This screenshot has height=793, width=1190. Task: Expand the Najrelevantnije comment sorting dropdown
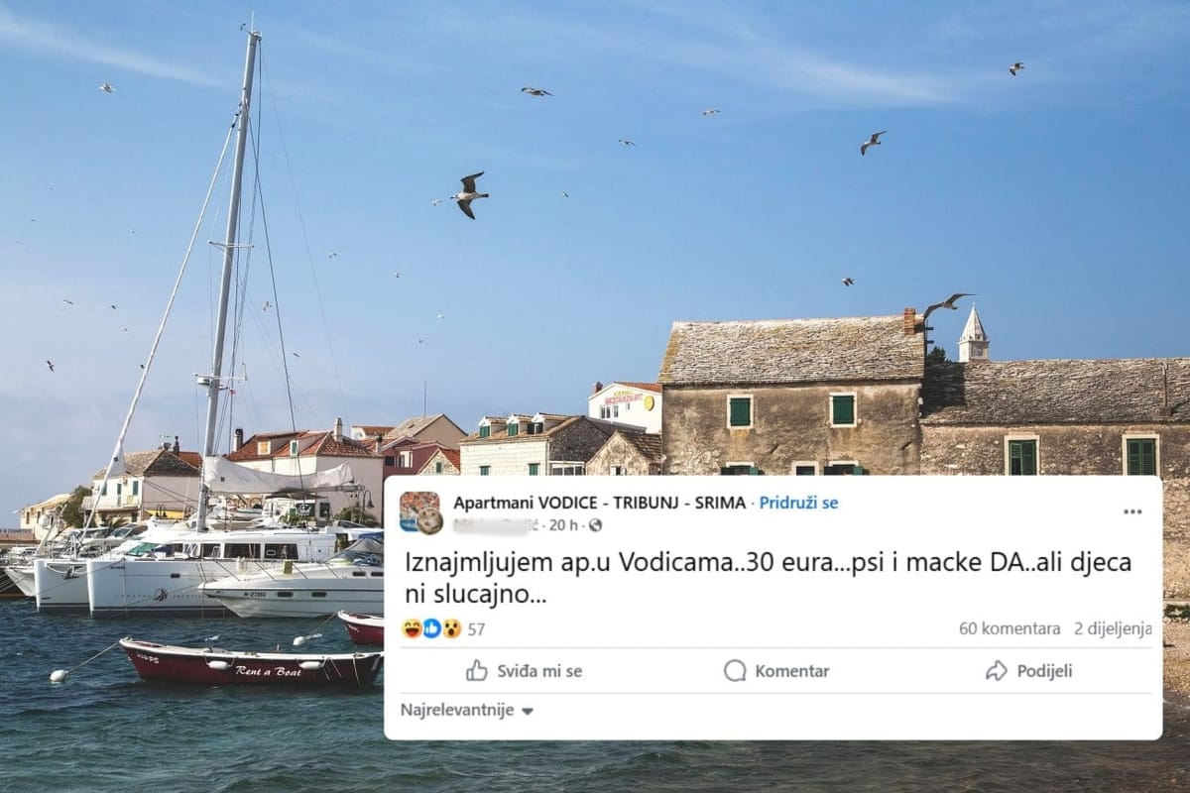point(467,710)
